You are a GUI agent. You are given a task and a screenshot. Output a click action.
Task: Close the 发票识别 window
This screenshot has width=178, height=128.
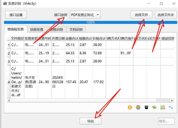(x=174, y=4)
